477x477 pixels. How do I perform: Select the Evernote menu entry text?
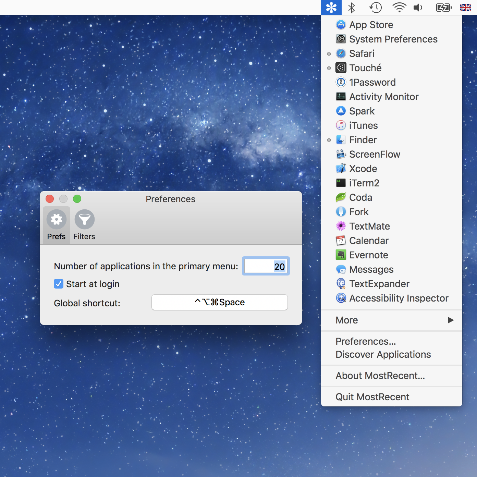(369, 255)
